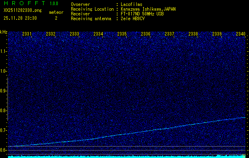Jump to the 2335 time marker

[x=122, y=34]
